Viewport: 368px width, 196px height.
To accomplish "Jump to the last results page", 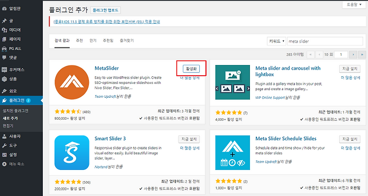I will click(x=362, y=55).
